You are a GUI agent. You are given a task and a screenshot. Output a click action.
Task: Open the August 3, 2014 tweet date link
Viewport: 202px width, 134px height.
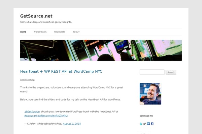point(72,124)
